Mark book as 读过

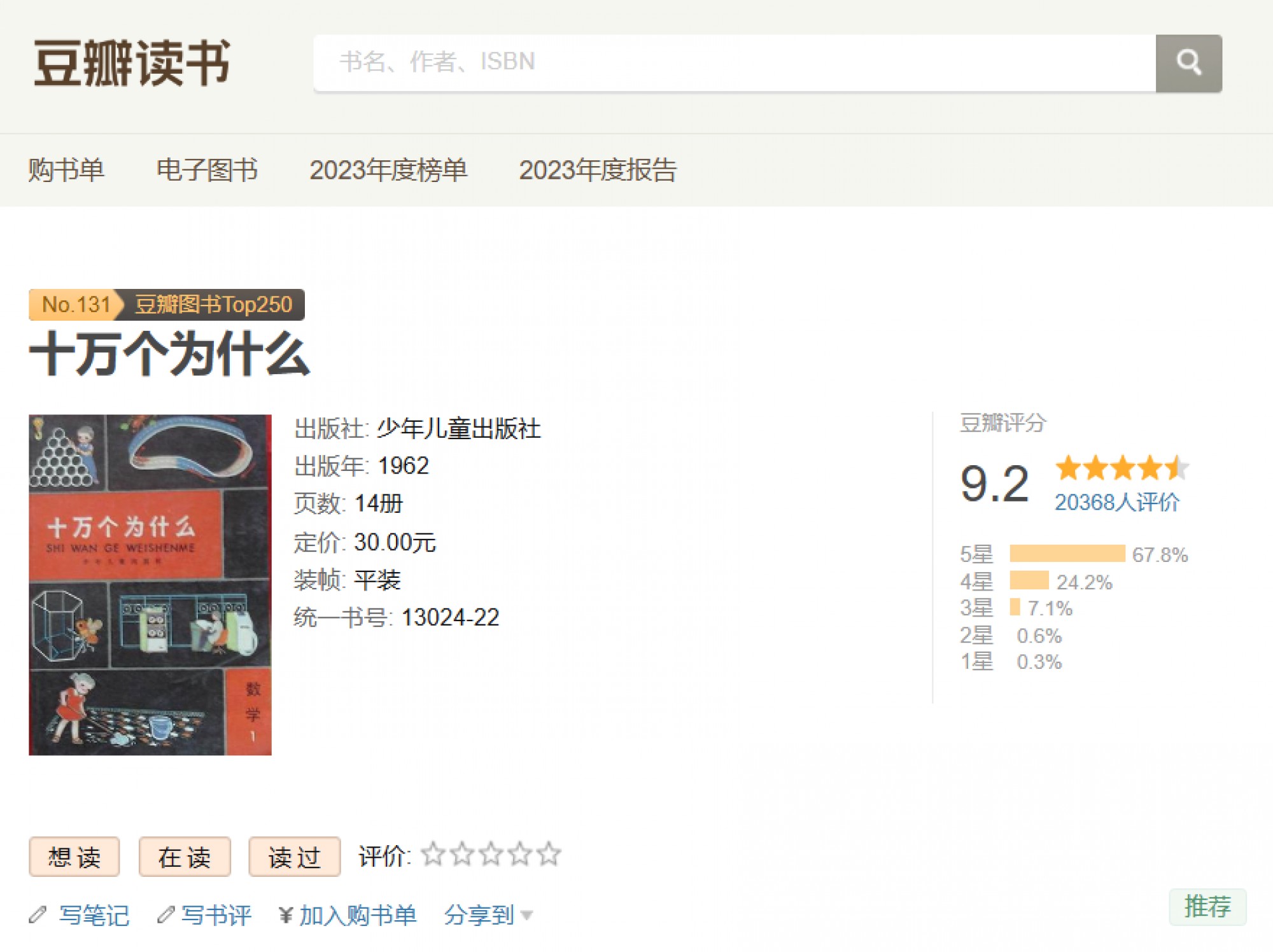(x=294, y=857)
